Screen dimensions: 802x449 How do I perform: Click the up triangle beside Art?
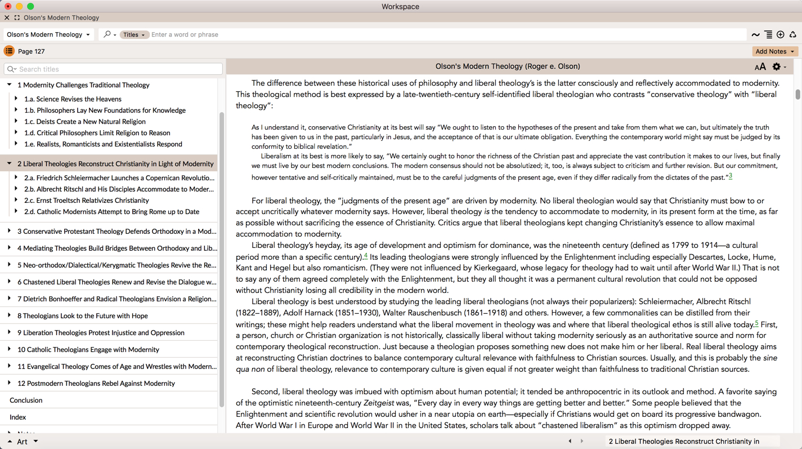point(10,442)
